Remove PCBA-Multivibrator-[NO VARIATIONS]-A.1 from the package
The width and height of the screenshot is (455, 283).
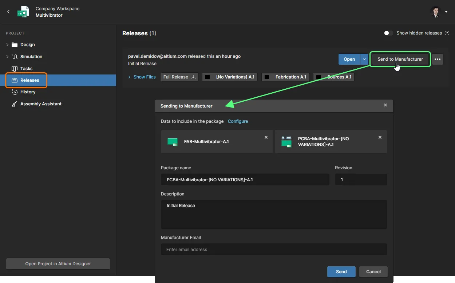pos(380,137)
